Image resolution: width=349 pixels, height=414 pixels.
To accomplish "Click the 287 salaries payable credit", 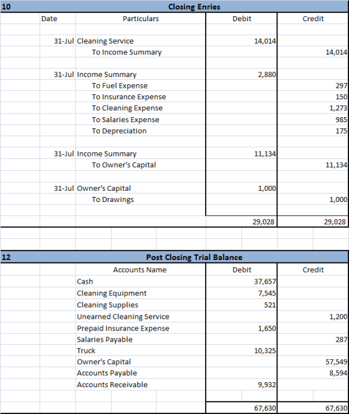I will tap(342, 340).
